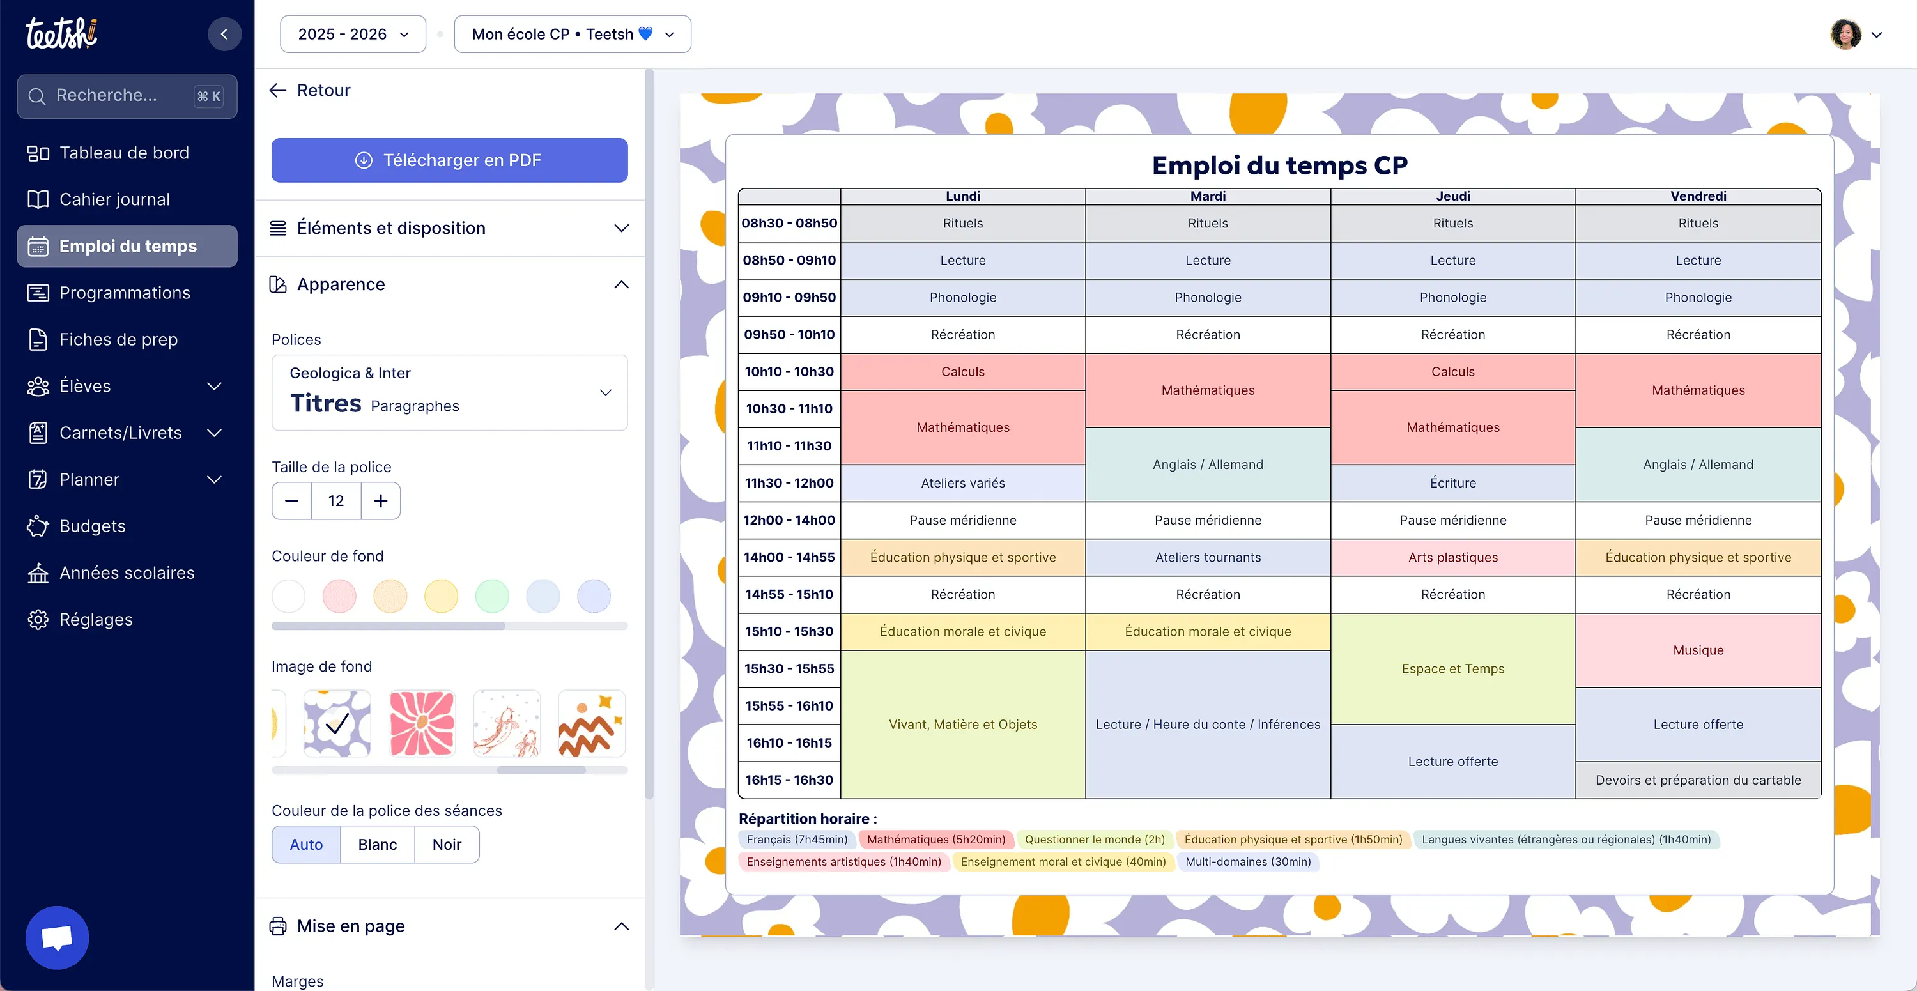Open Réglages gear icon
1917x991 pixels.
pos(38,620)
